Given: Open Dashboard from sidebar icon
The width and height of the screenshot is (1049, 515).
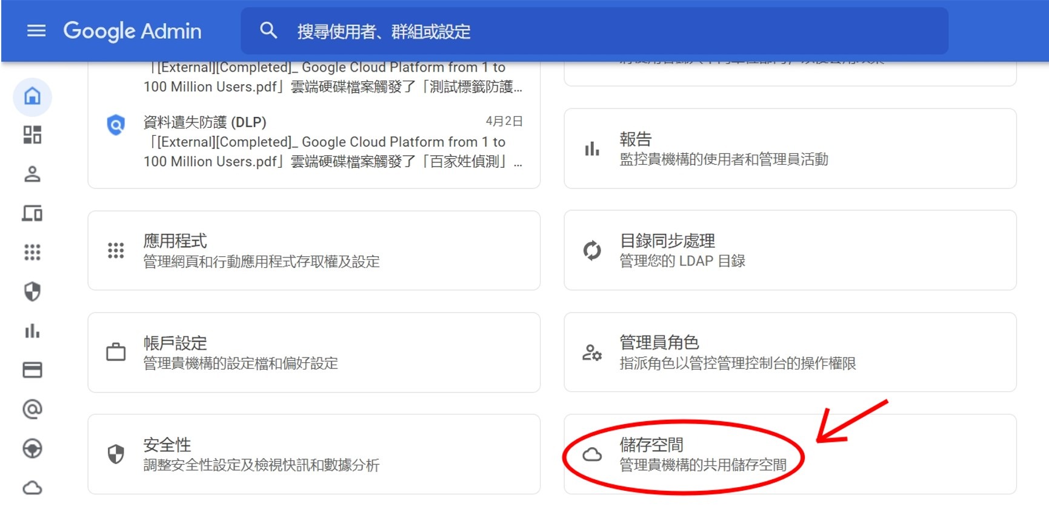Looking at the screenshot, I should (32, 135).
